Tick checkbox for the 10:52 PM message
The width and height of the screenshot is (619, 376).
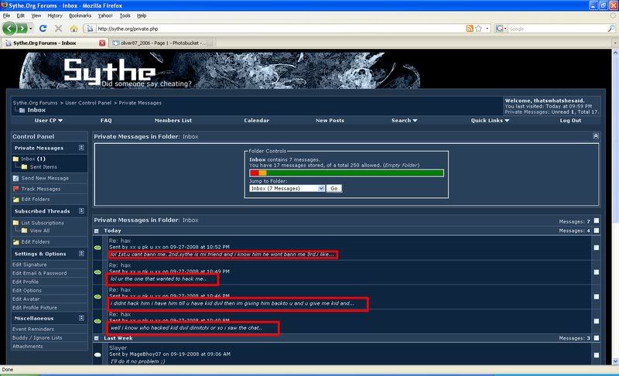(597, 248)
